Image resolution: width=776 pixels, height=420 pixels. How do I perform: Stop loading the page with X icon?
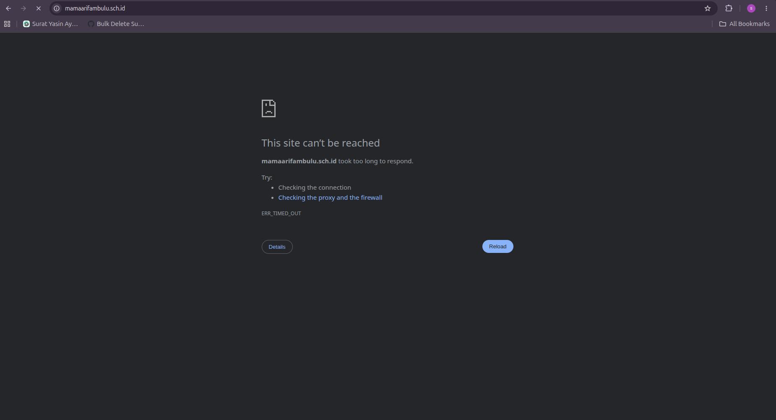point(39,8)
